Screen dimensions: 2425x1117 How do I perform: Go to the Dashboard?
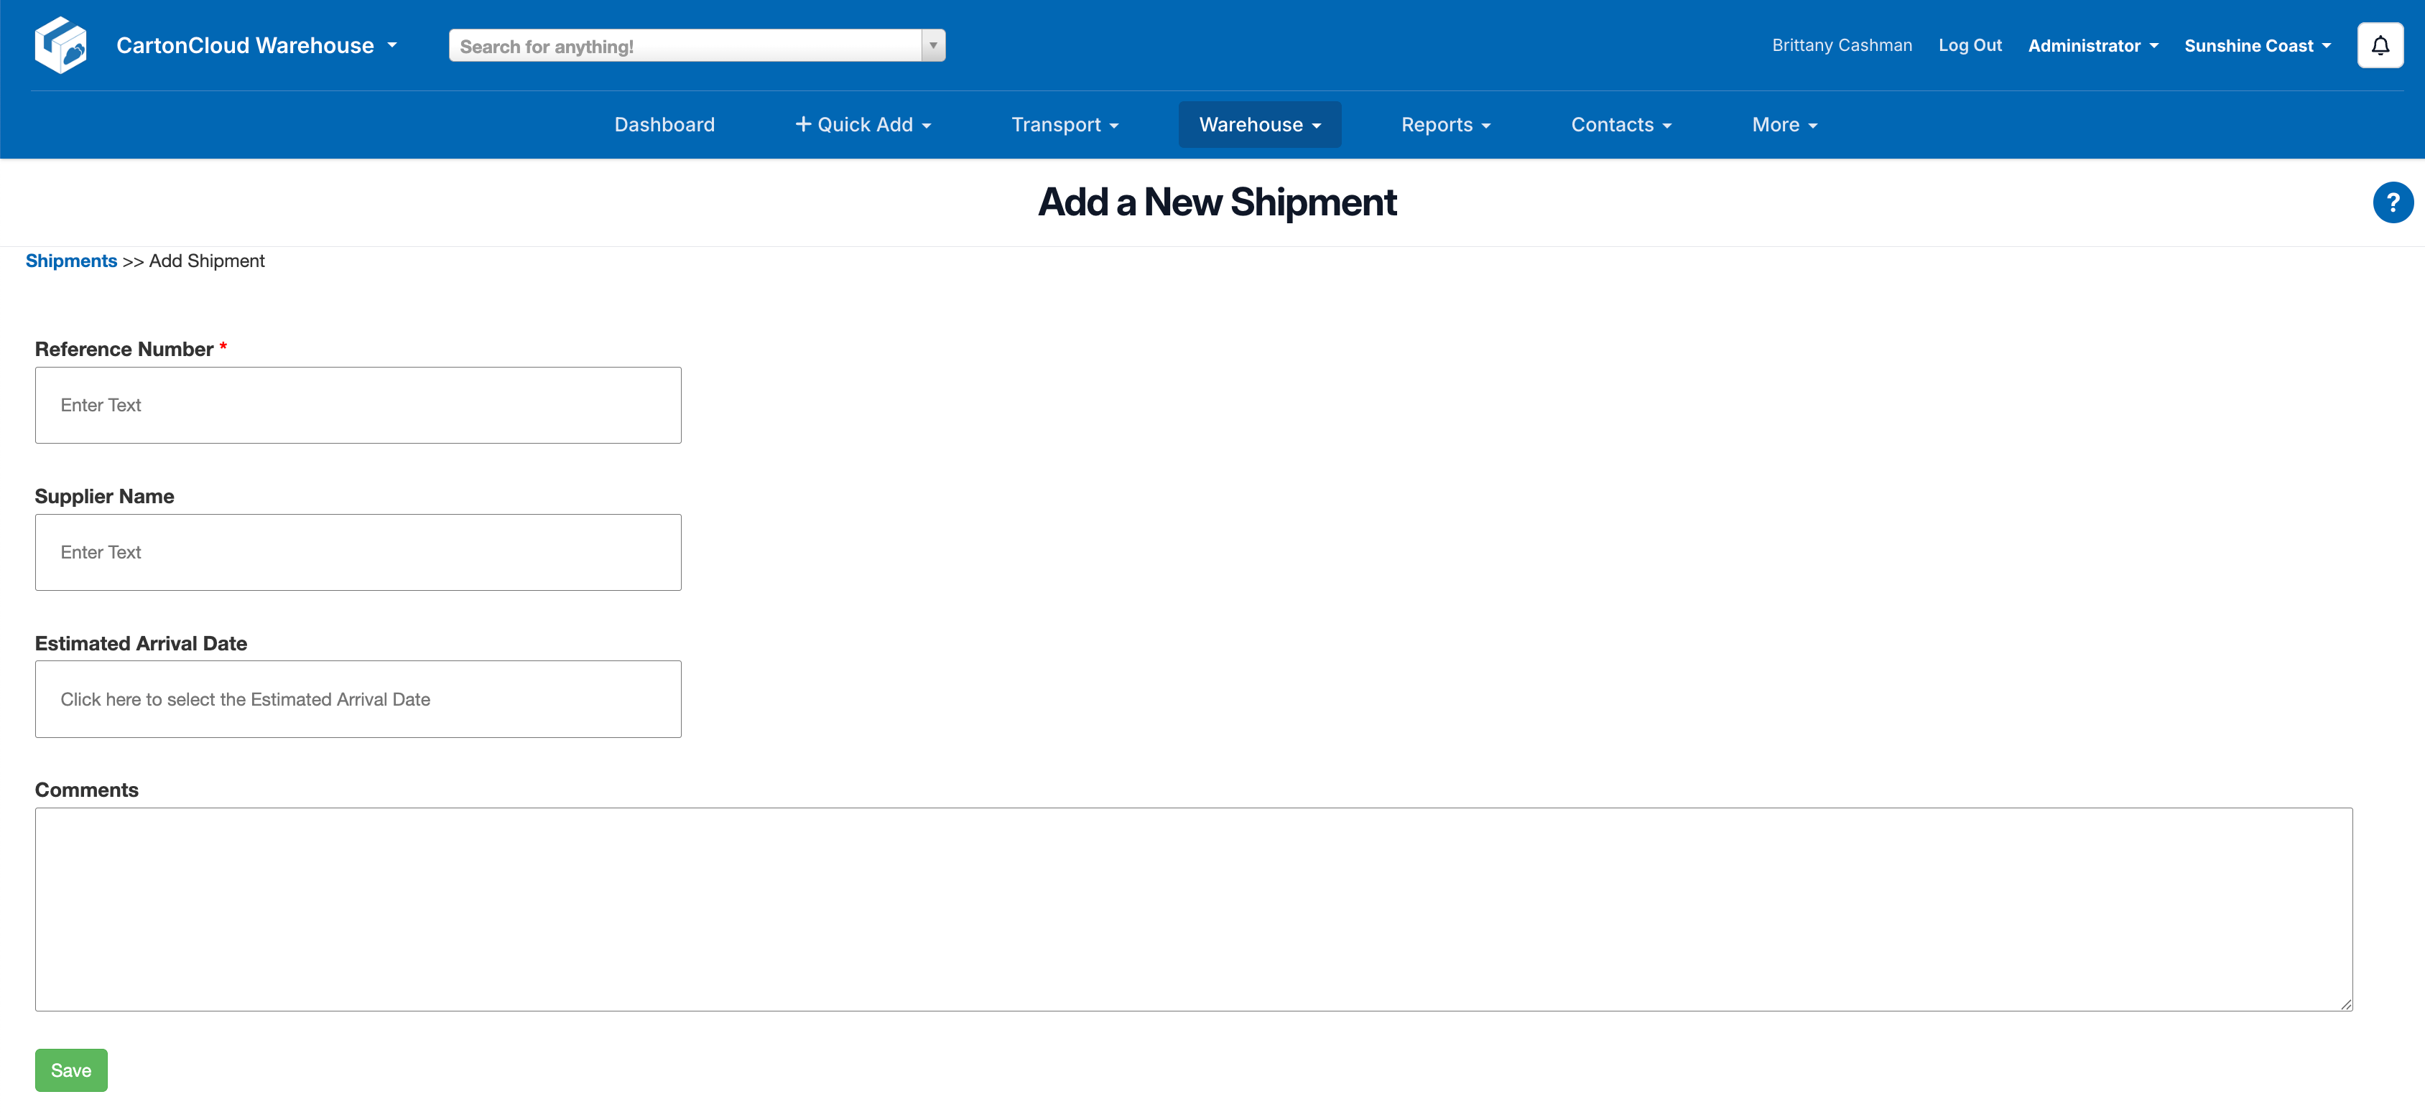[x=664, y=124]
